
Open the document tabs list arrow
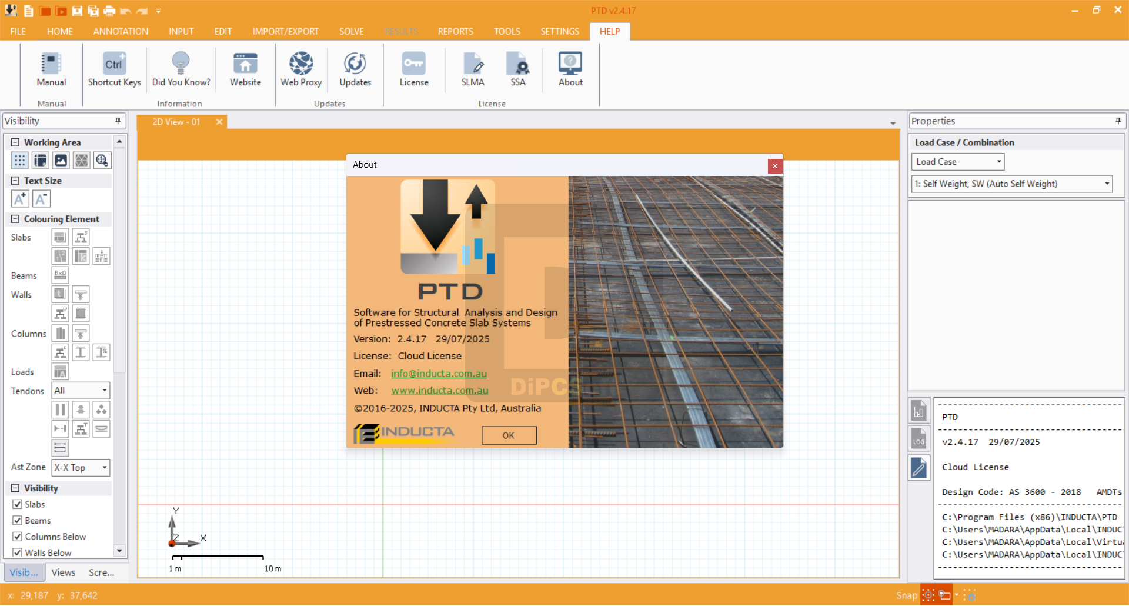[x=893, y=123]
